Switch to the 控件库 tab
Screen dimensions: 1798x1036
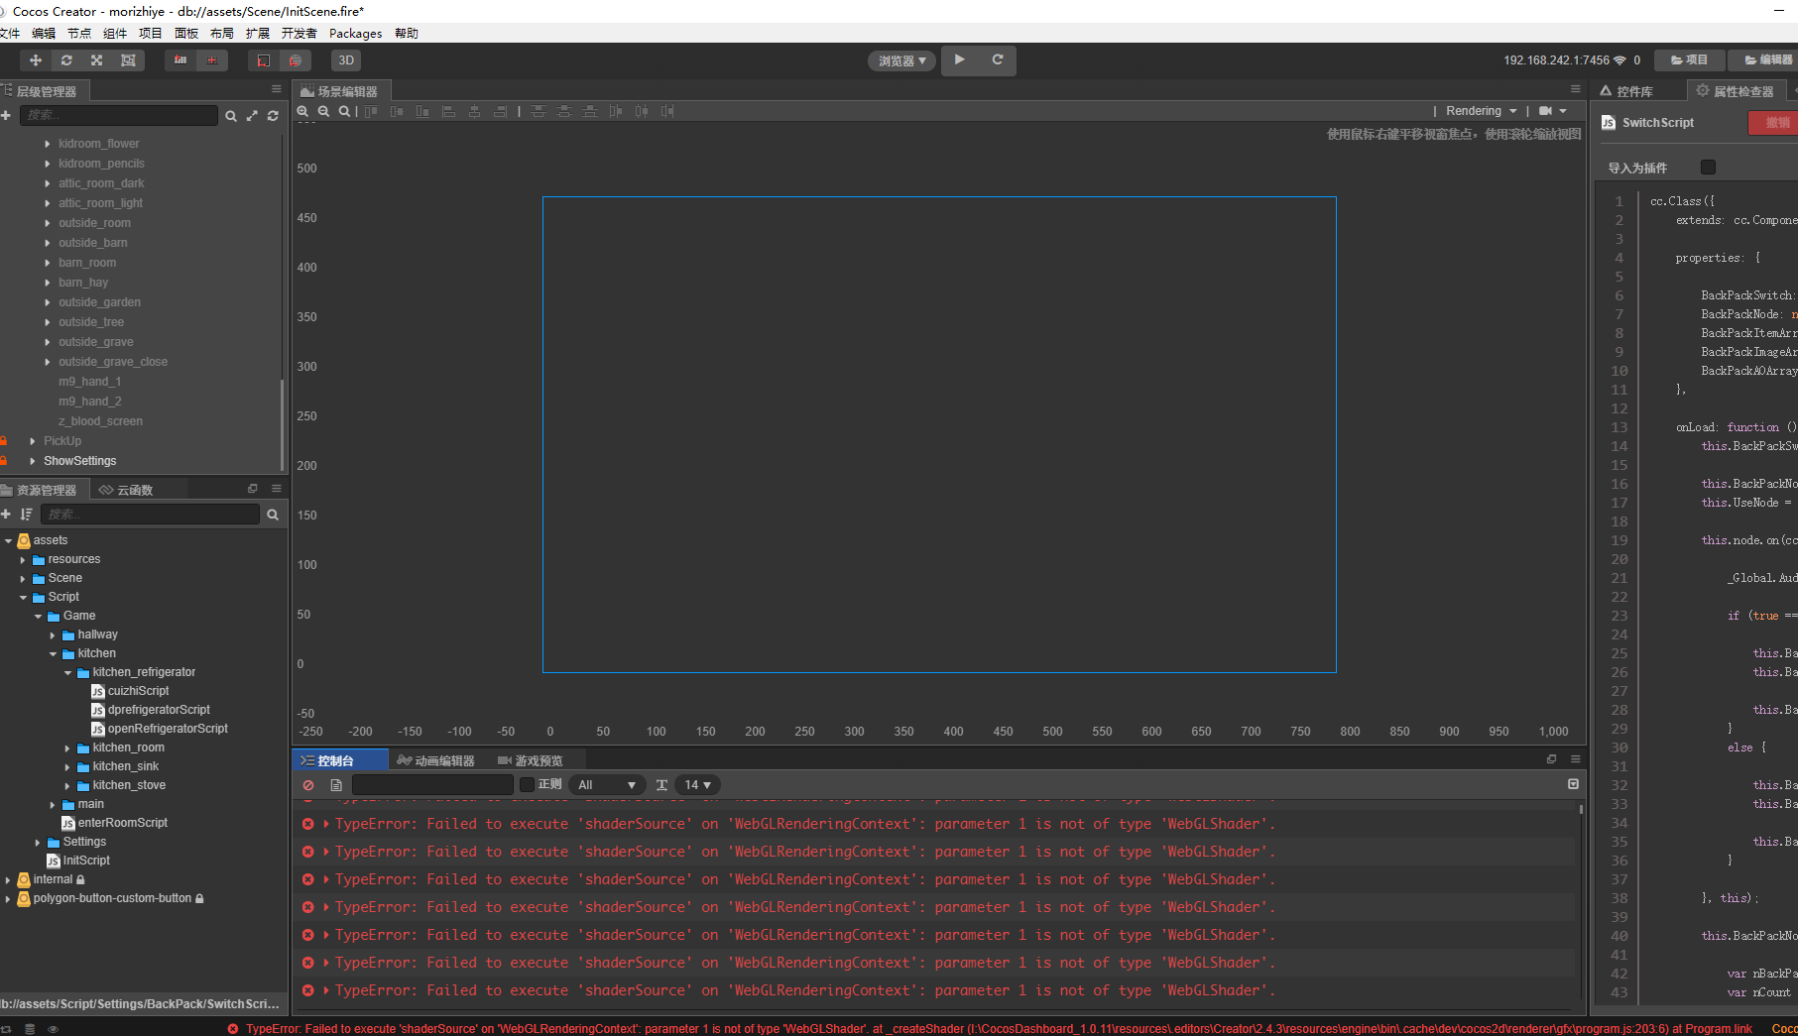pyautogui.click(x=1626, y=91)
